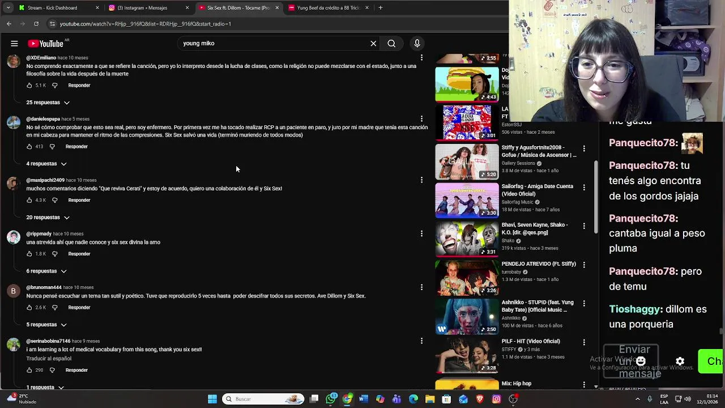Open the options menu for @XDEmiliano's comment
The image size is (725, 408).
[x=421, y=58]
